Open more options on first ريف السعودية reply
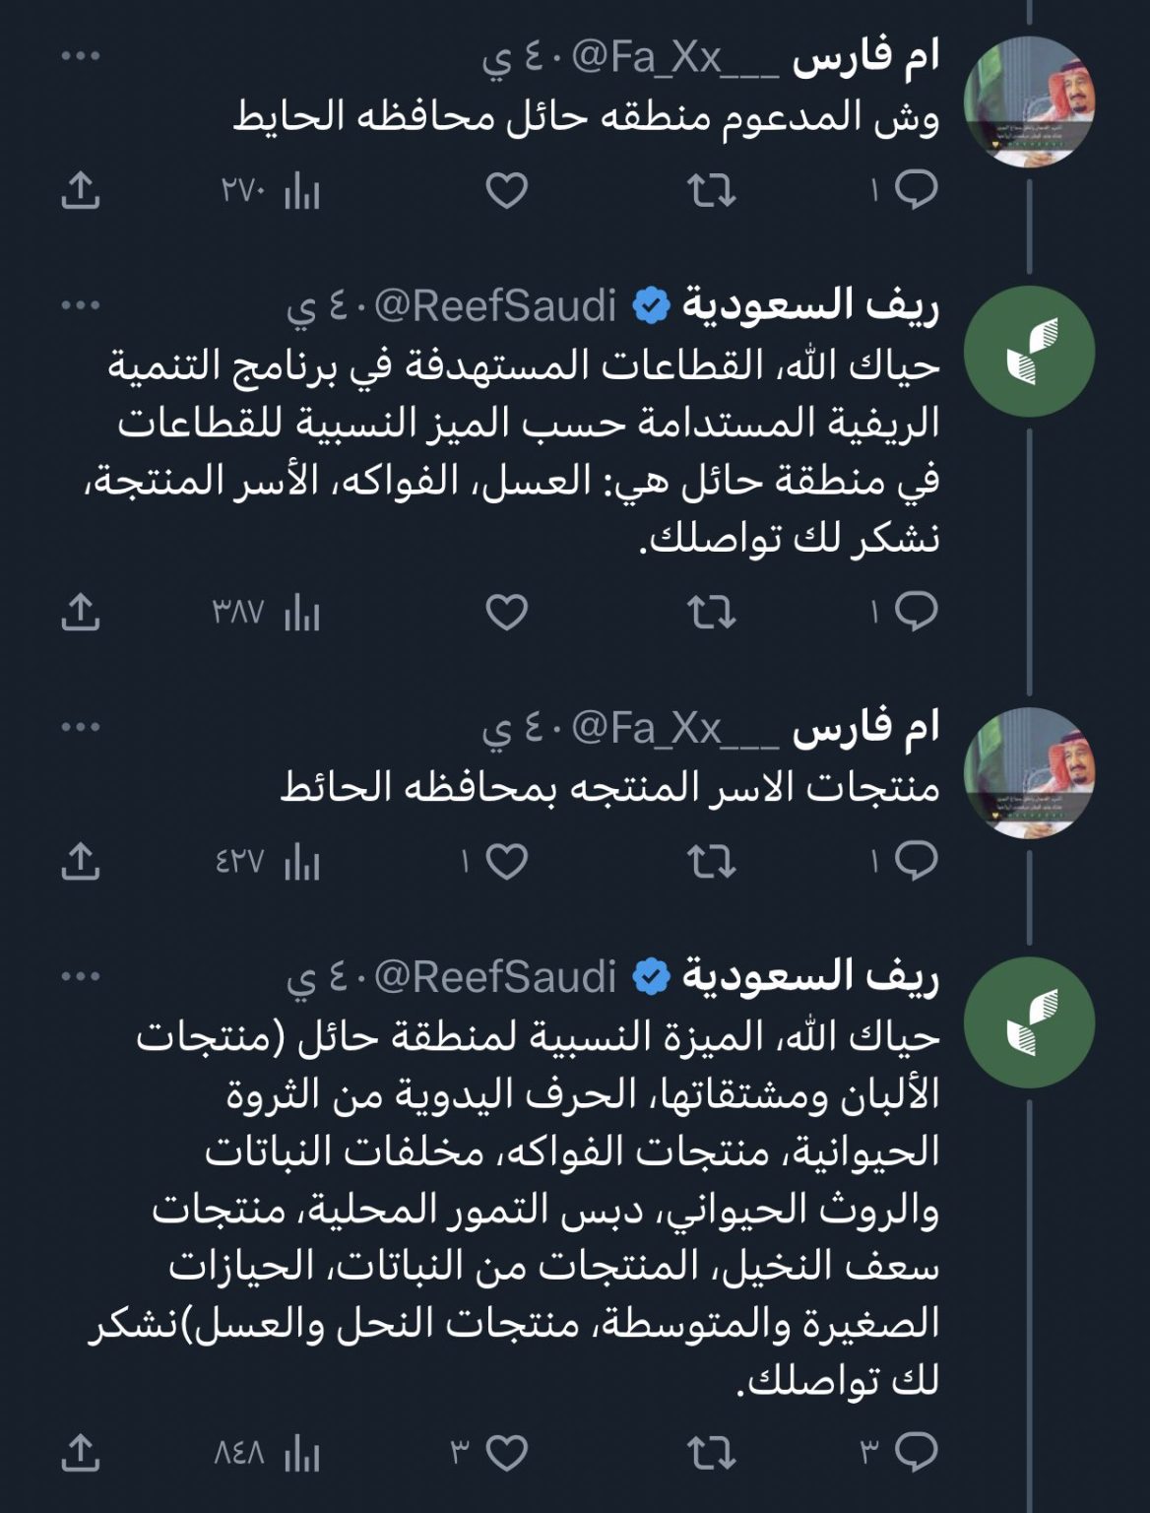 [81, 305]
